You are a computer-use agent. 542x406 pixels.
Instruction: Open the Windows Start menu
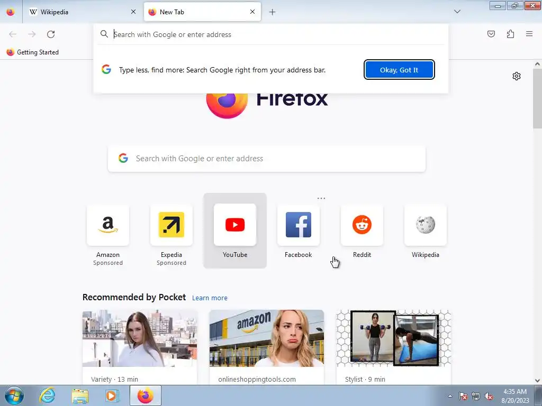[x=14, y=395]
